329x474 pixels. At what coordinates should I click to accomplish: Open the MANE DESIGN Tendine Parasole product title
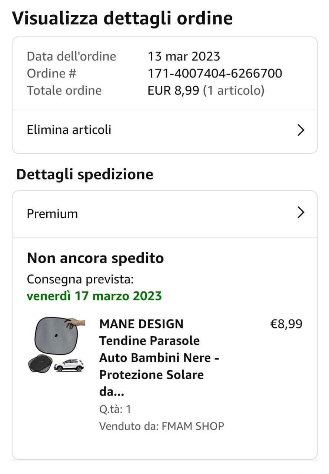coord(159,357)
